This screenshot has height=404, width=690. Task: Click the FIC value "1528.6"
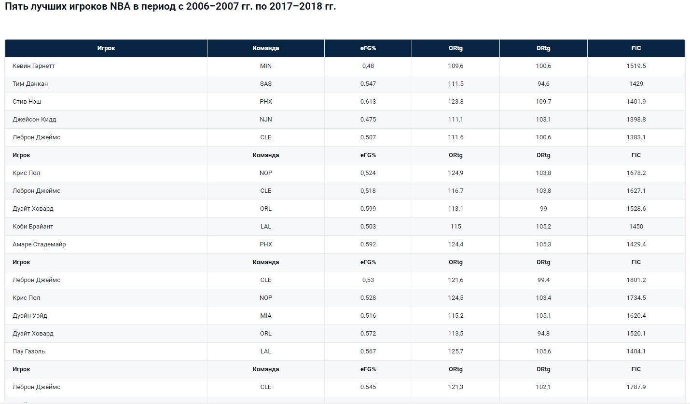tap(636, 209)
